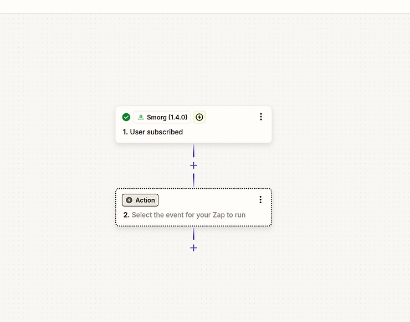Click the Smorg app logo icon
410x322 pixels.
(141, 117)
